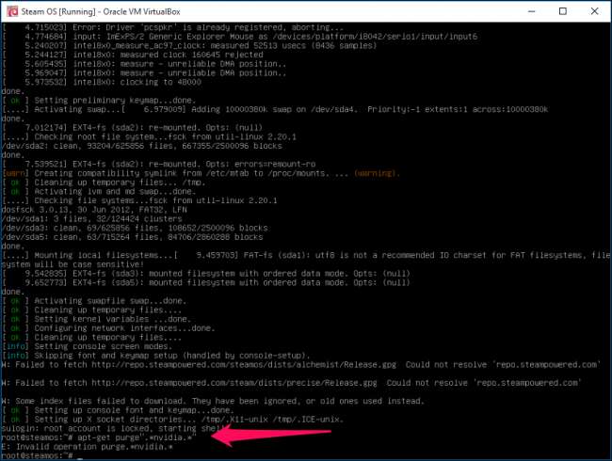Viewport: 612px width, 461px height.
Task: Click the 'EXT4-fs (sda3): mounted filesystem' line
Action: [205, 274]
